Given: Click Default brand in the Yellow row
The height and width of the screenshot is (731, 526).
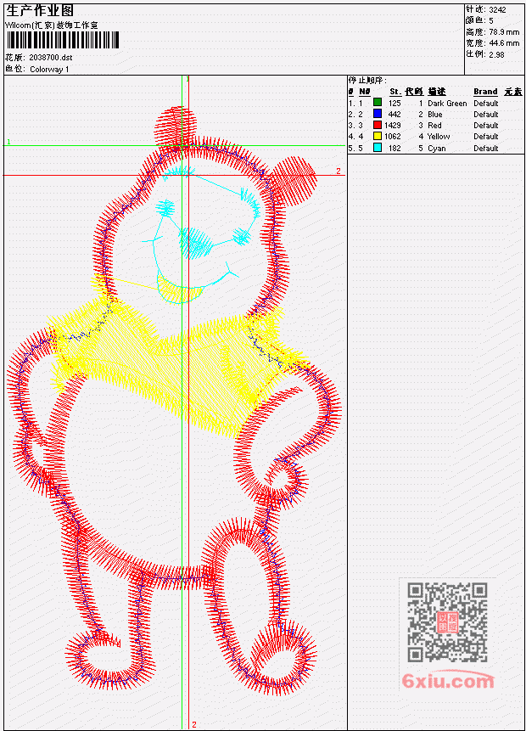Looking at the screenshot, I should pos(486,137).
